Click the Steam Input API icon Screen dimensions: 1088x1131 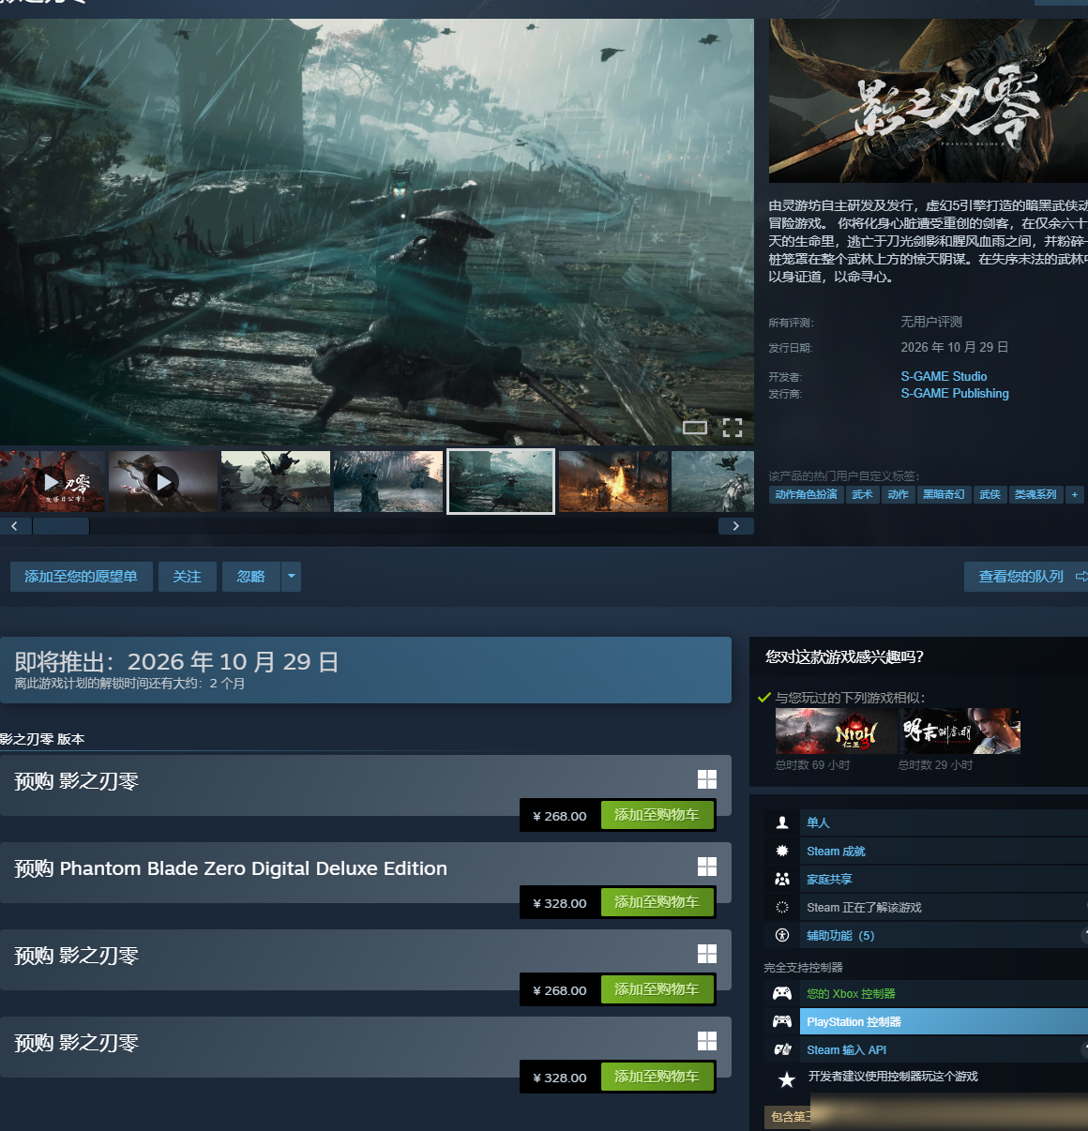coord(782,1049)
